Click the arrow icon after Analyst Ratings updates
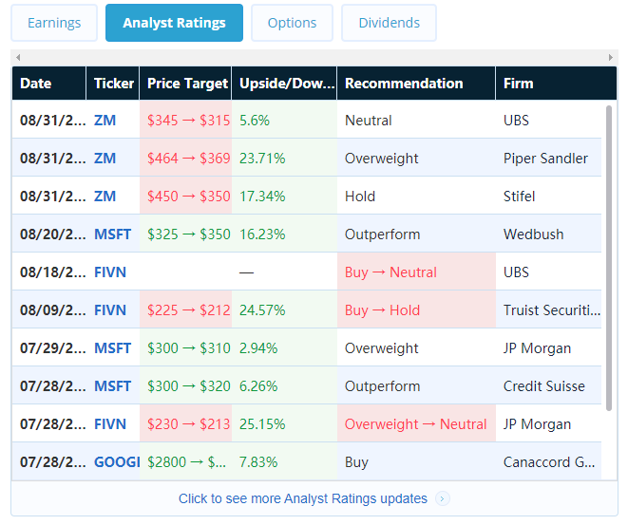 [x=443, y=498]
